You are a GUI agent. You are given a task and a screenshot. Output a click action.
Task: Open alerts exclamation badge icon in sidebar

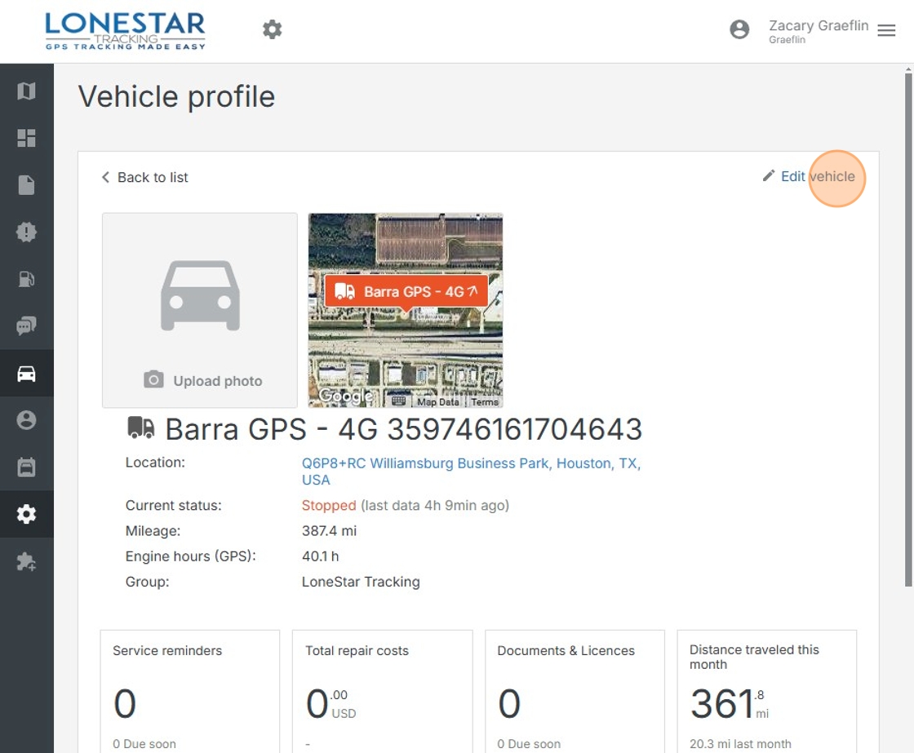[26, 233]
